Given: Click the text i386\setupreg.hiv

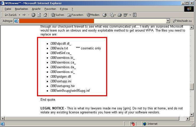Looking at the screenshot, I should [62, 86].
